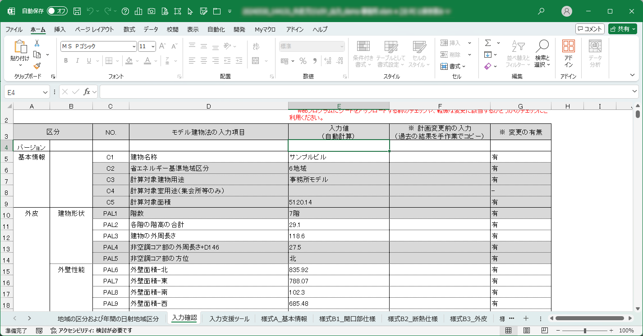Open the File menu tab
This screenshot has width=643, height=336.
pos(14,29)
